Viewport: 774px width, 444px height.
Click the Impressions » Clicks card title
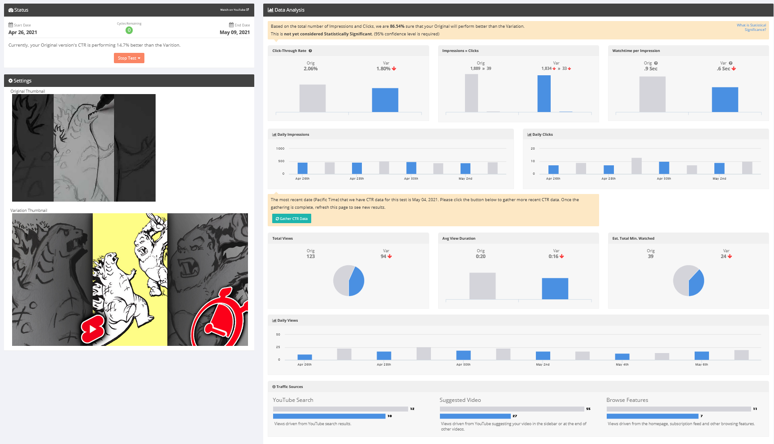pos(461,51)
